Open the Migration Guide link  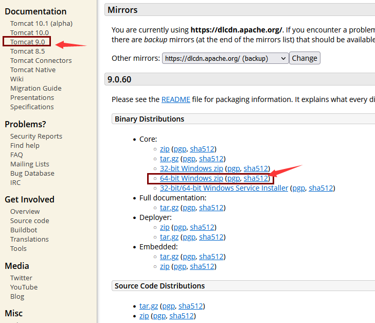[36, 89]
